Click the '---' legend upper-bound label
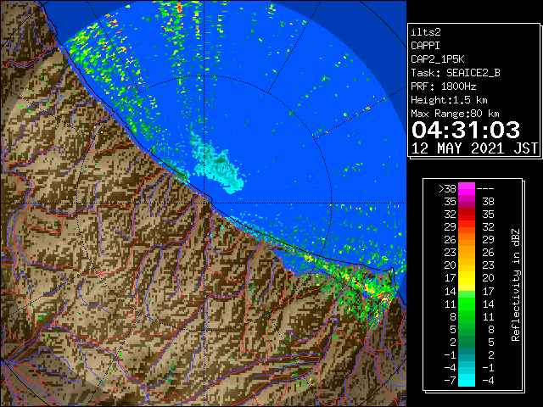Screen dimensions: 543x407 485,189
